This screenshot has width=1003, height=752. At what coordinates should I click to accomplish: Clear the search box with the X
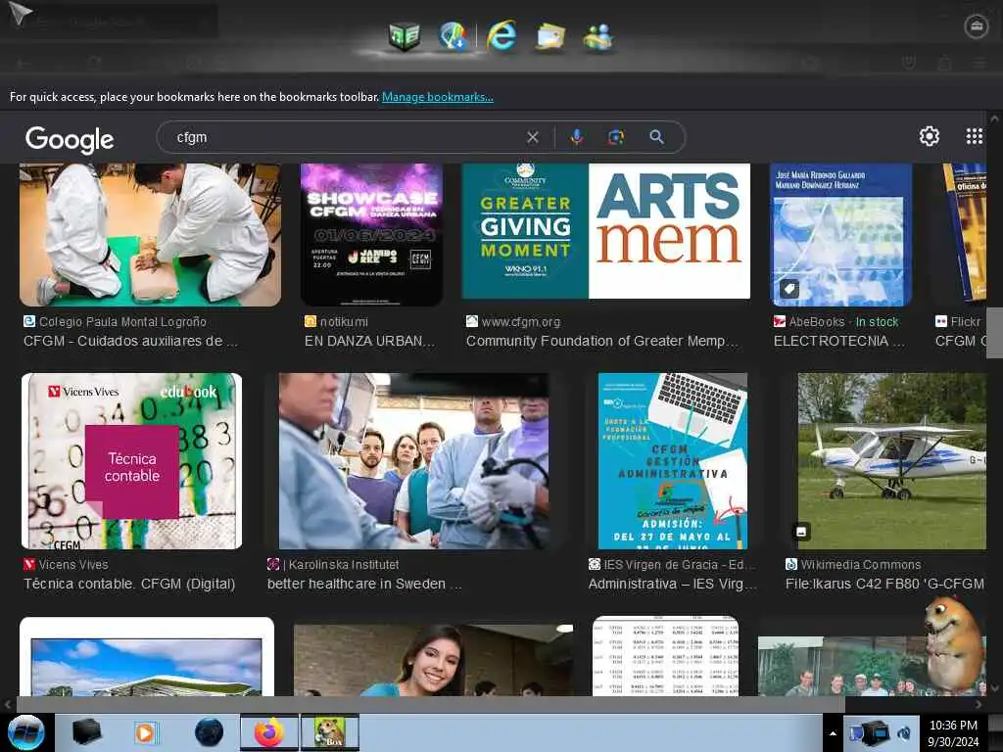[x=532, y=137]
